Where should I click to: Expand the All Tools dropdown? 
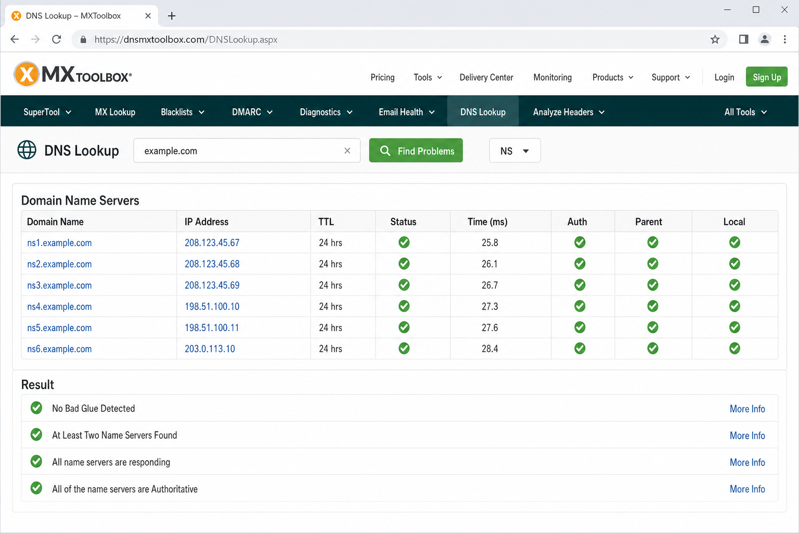point(746,112)
